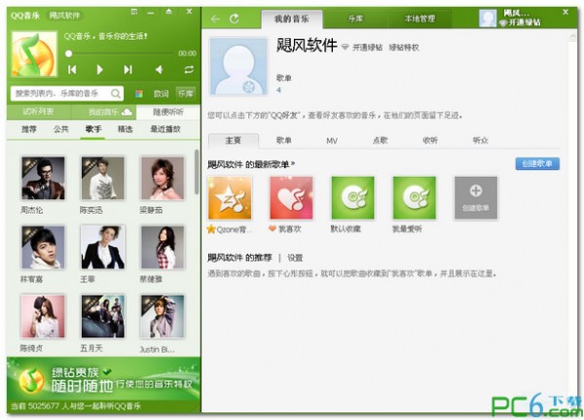584x420 pixels.
Task: Click the eject-style arrow icon in title bar
Action: click(168, 12)
